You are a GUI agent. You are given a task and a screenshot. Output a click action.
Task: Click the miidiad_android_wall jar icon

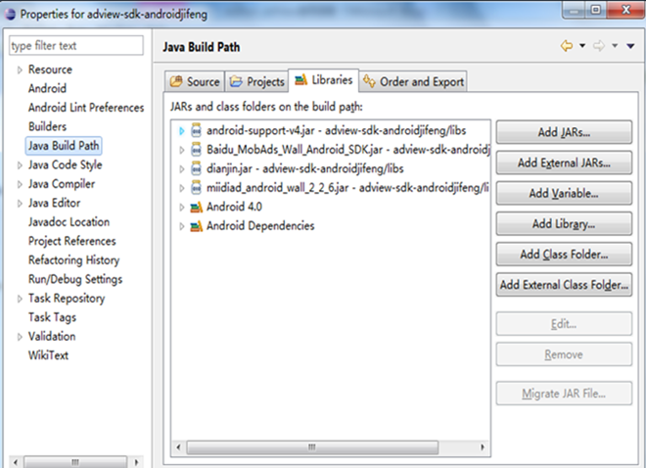pyautogui.click(x=196, y=188)
